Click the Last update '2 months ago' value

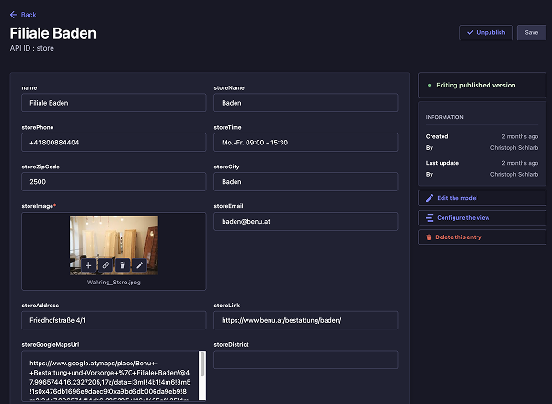pos(520,163)
